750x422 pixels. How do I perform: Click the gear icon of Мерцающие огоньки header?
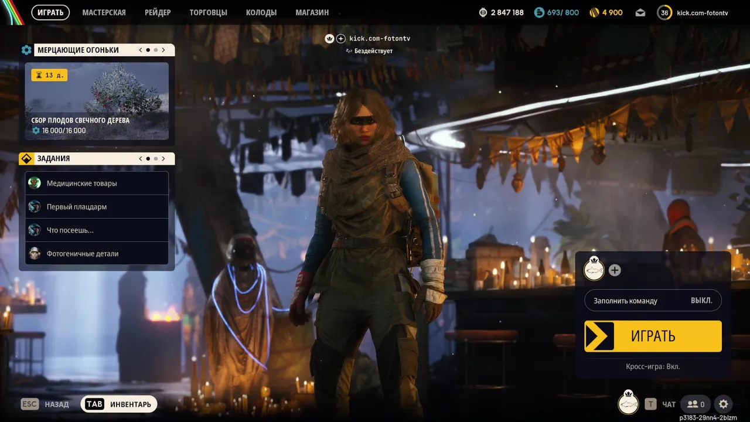[26, 50]
